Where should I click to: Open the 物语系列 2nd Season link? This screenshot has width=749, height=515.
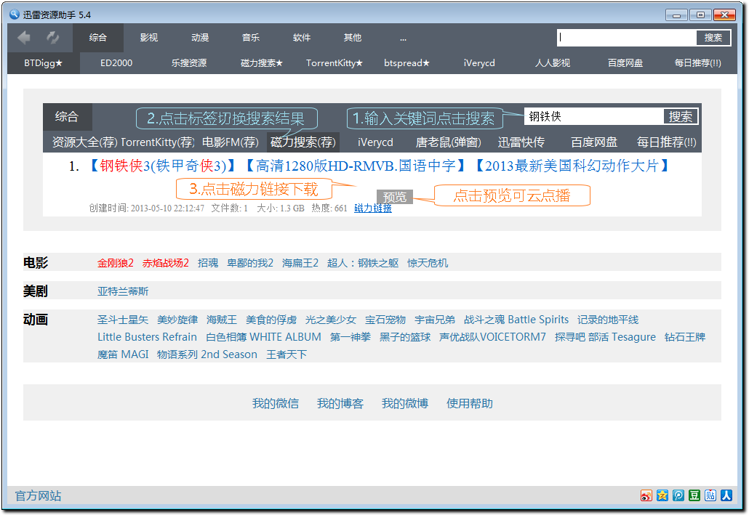[x=207, y=354]
